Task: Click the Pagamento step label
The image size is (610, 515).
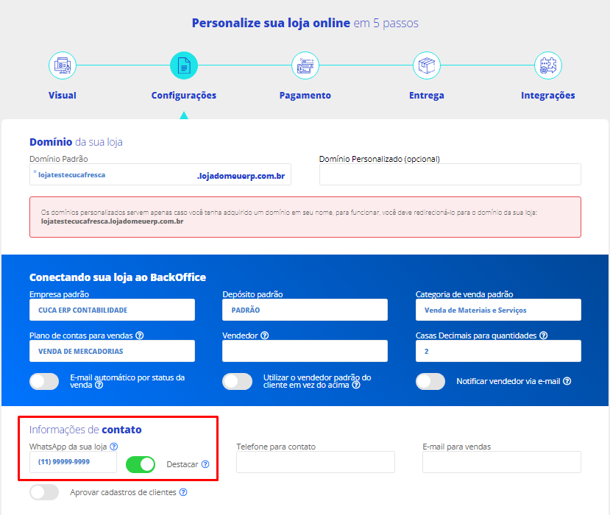Action: (305, 96)
